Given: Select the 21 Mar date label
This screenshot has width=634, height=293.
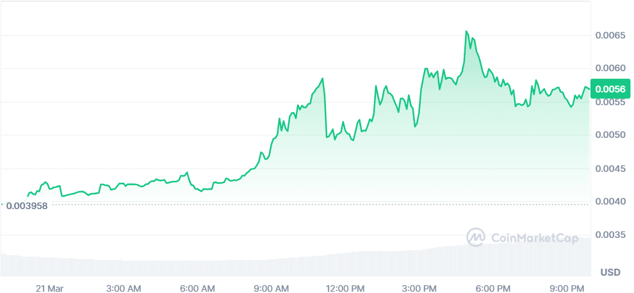Looking at the screenshot, I should [x=49, y=287].
